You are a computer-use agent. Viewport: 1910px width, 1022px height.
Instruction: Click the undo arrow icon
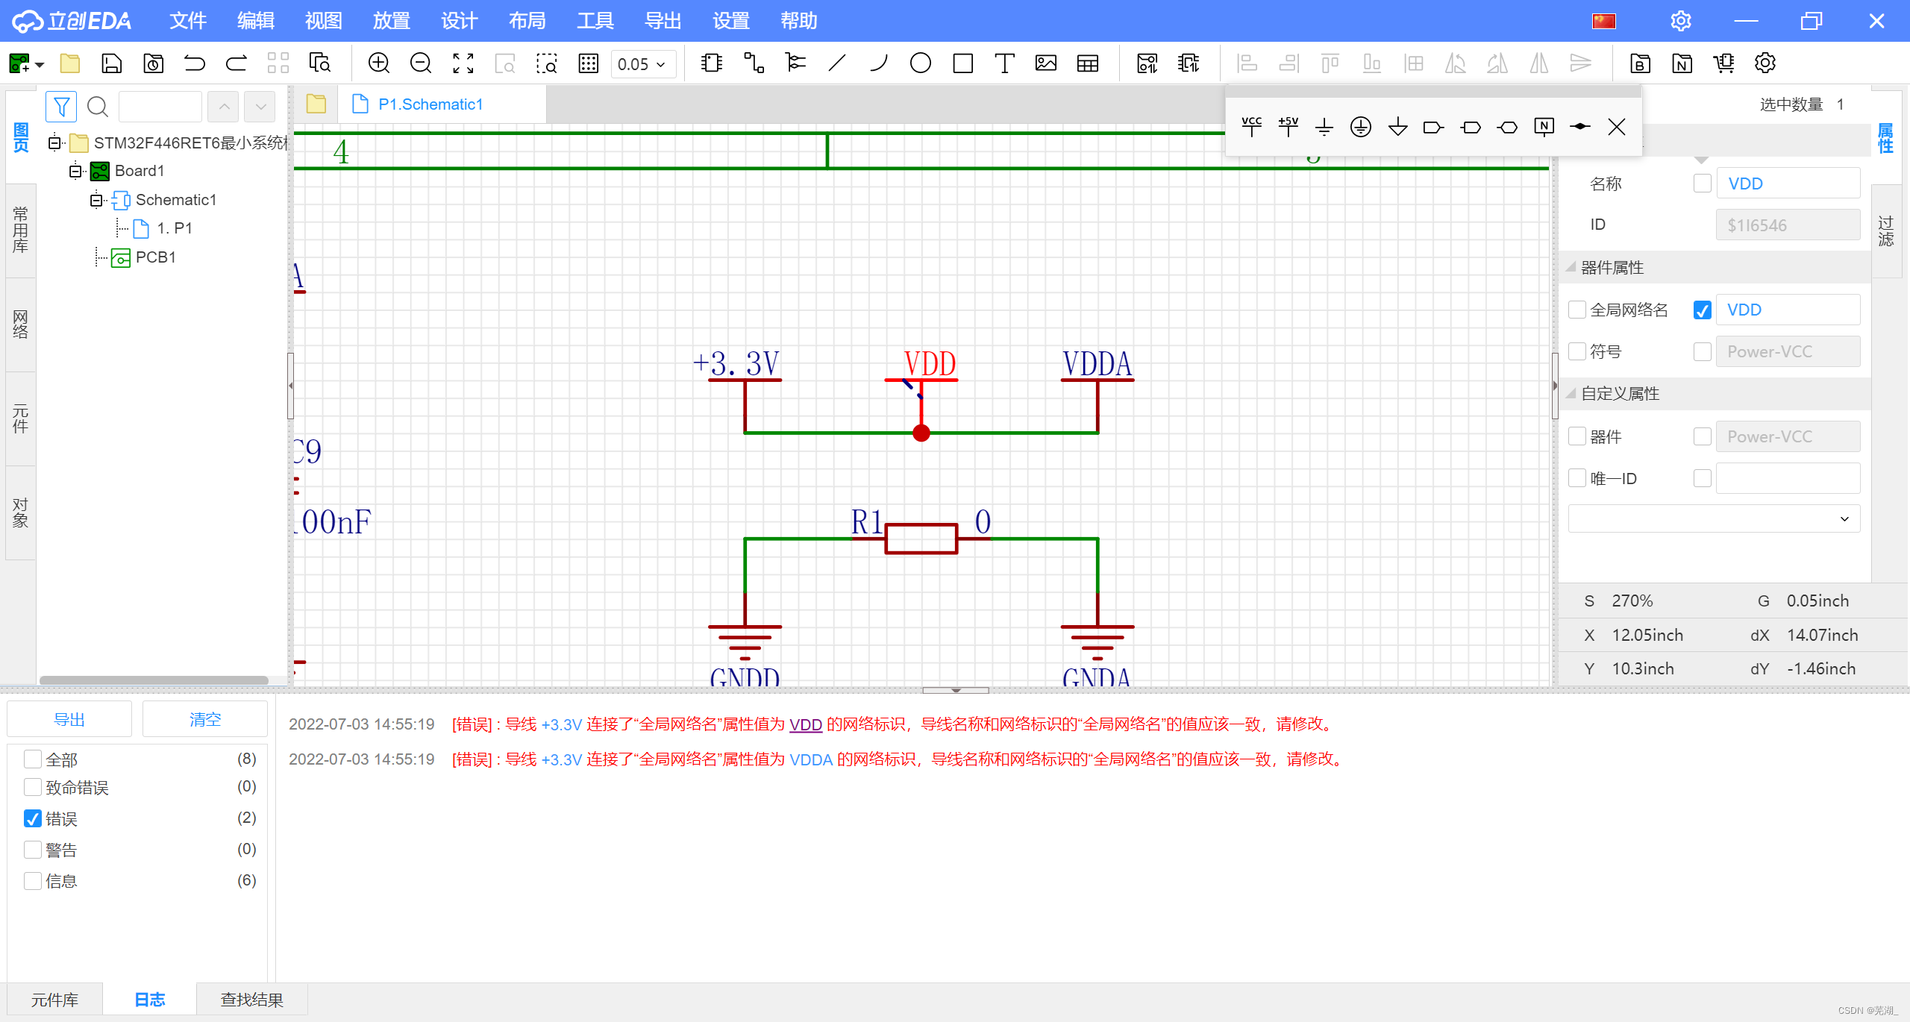(194, 63)
